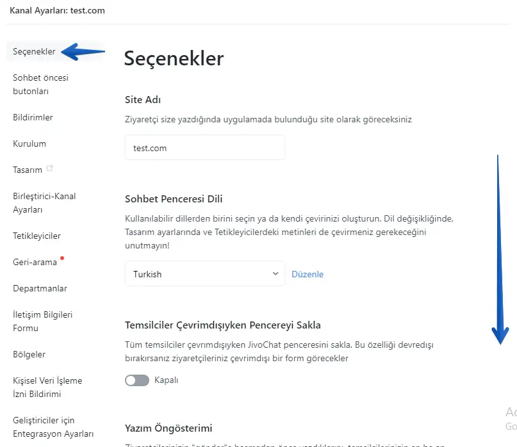Viewport: 517px width, 447px height.
Task: Select İletişim Bilgileri Formu
Action: click(x=42, y=321)
